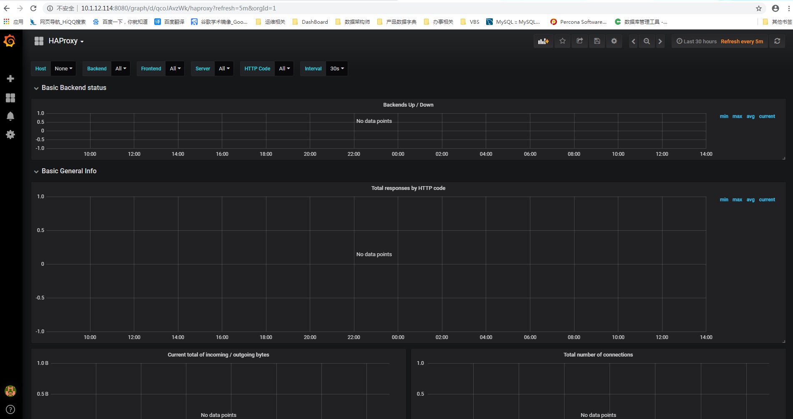Image resolution: width=793 pixels, height=419 pixels.
Task: Click the Total responses graph area
Action: (376, 264)
